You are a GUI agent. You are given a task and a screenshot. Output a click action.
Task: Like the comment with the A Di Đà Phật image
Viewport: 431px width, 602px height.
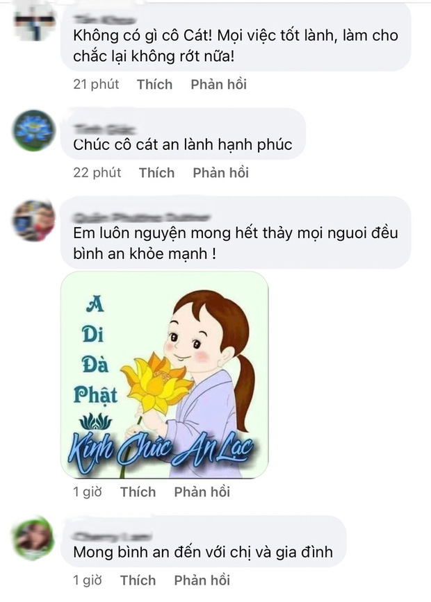click(138, 492)
